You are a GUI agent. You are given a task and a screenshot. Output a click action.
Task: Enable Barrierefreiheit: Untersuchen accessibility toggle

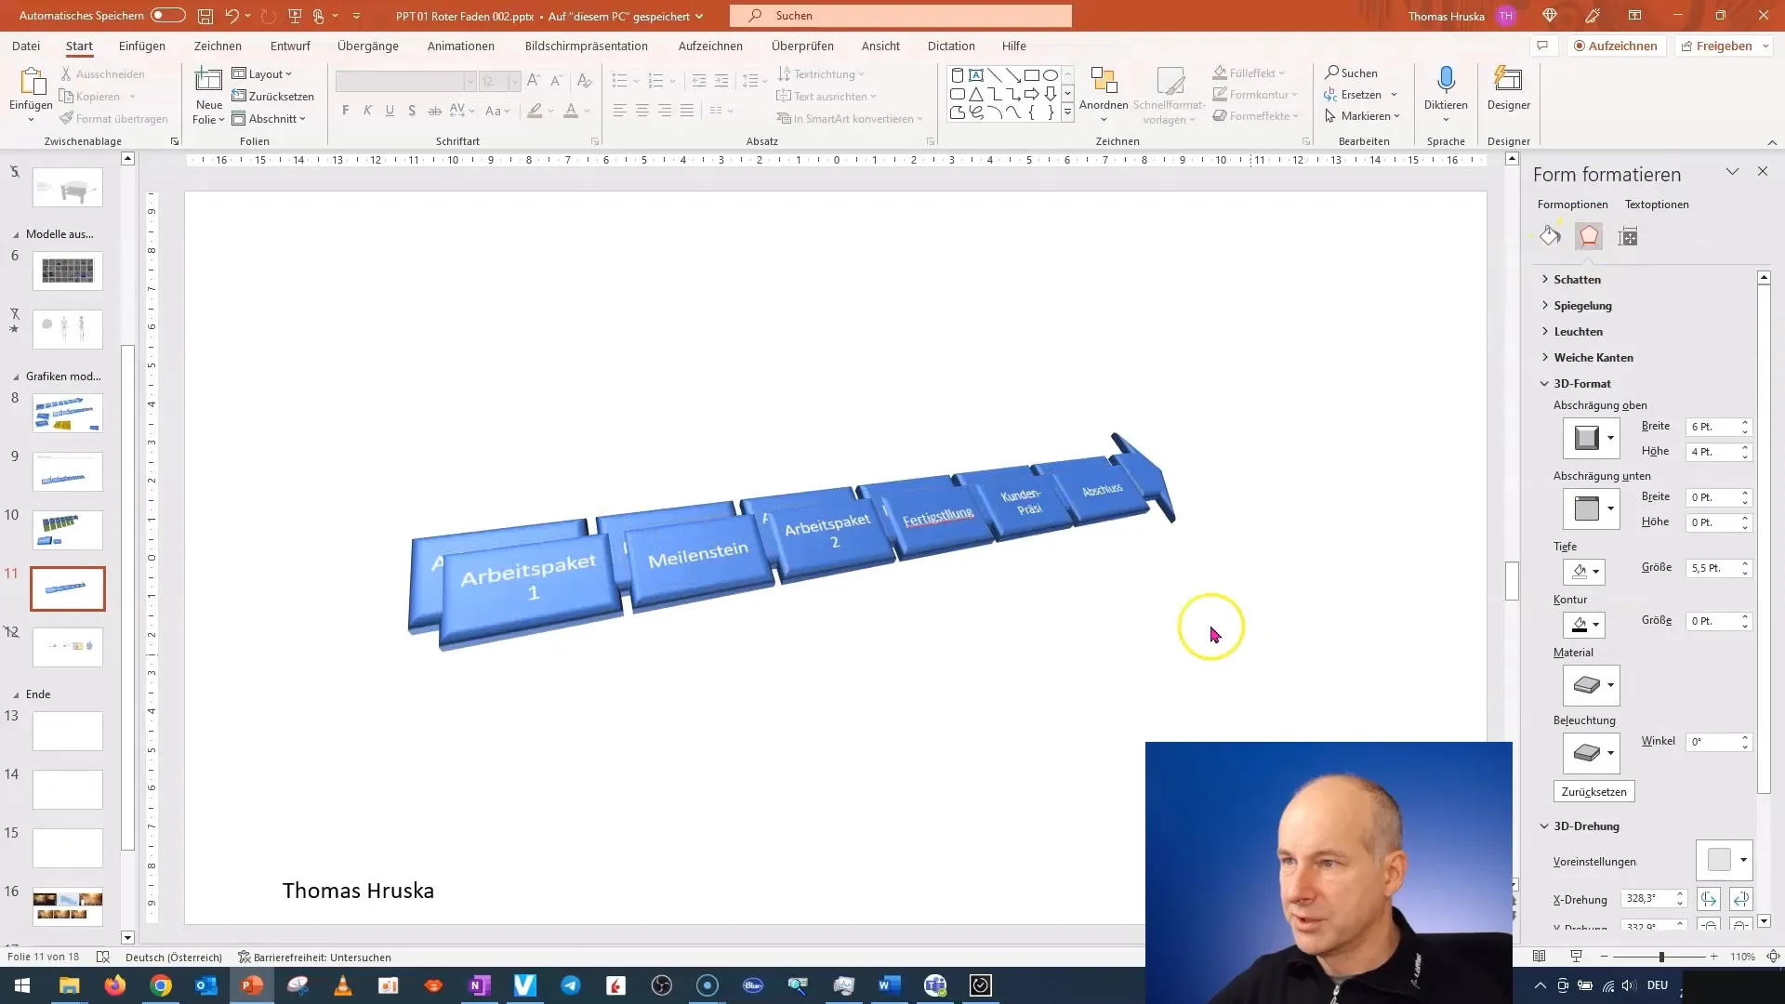point(316,958)
